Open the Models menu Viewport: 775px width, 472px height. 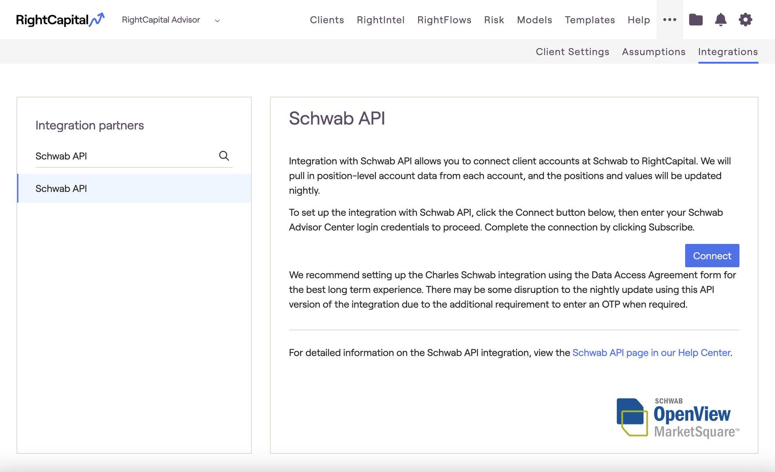(x=534, y=20)
